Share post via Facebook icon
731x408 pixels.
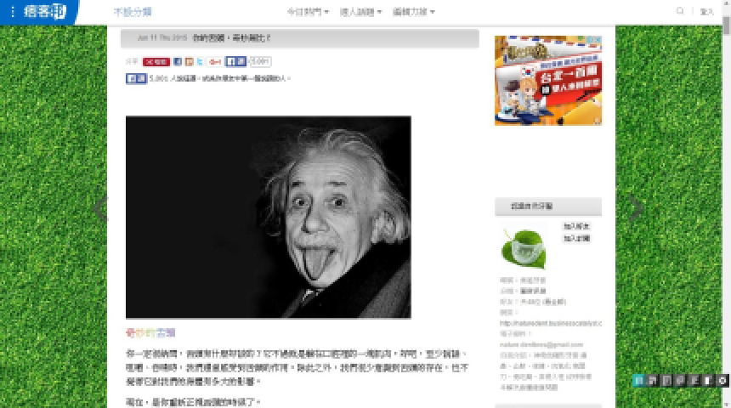(x=178, y=62)
